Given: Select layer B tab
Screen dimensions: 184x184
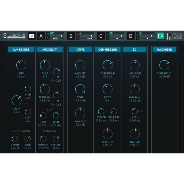Looking at the screenshot, I should pos(71,36).
